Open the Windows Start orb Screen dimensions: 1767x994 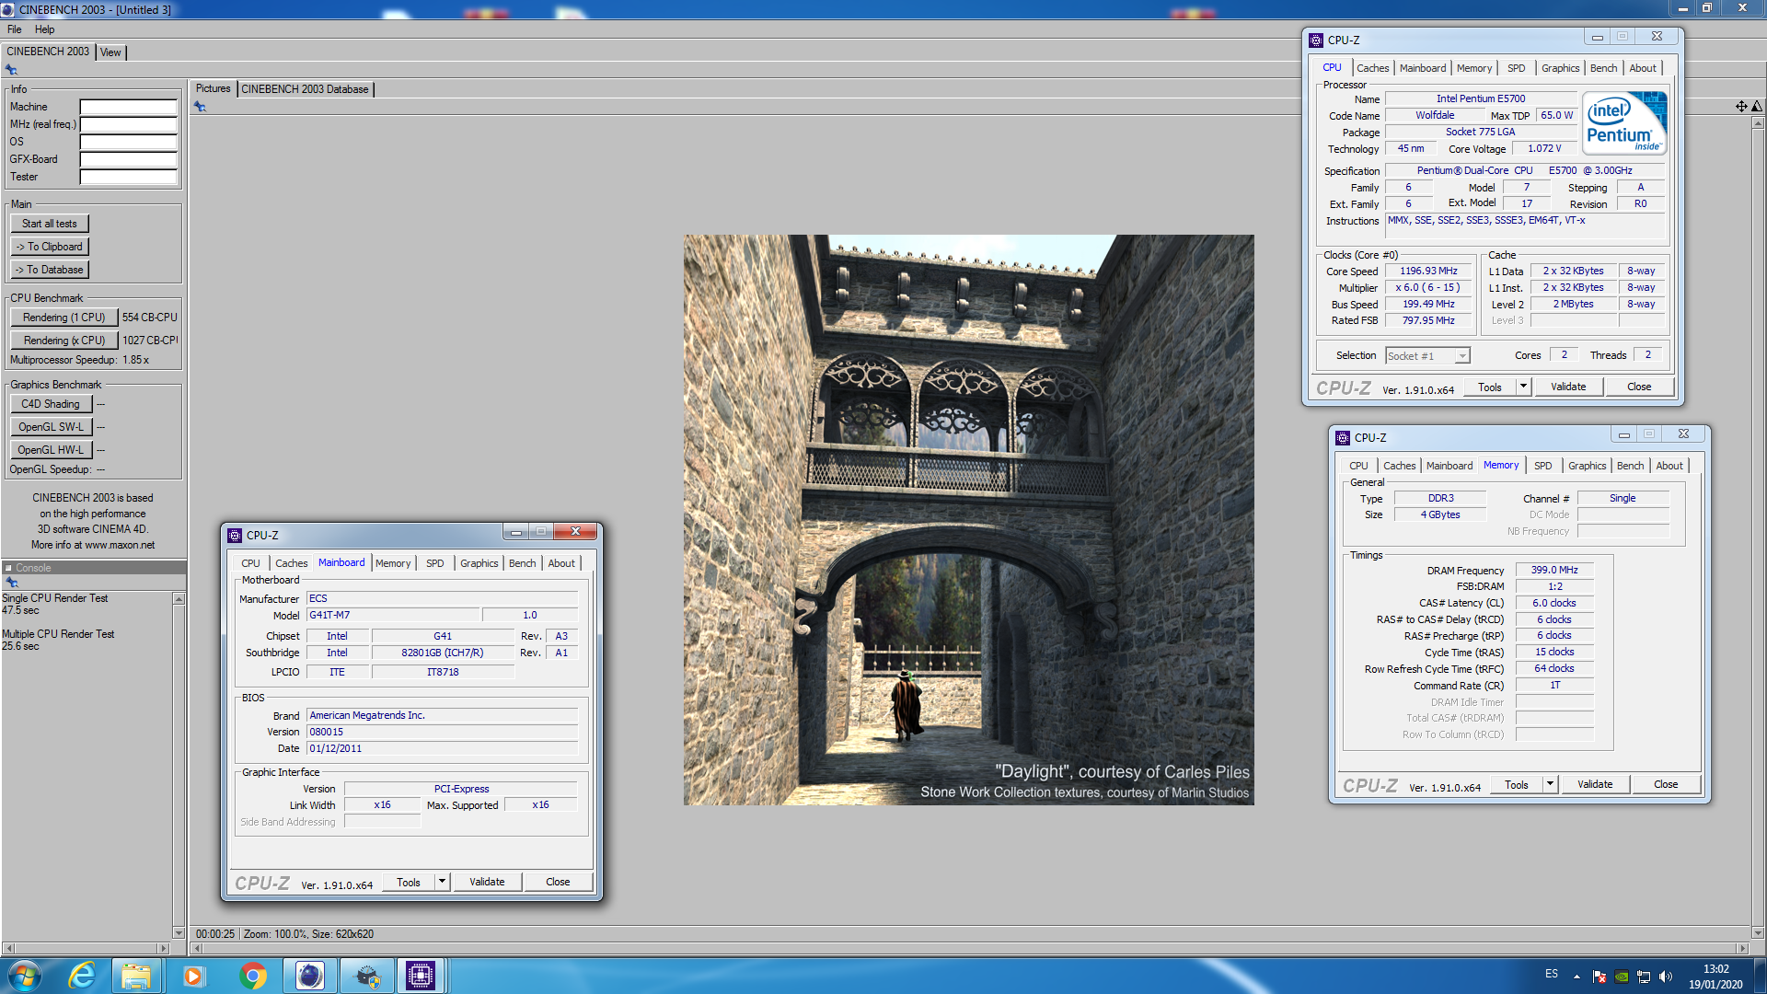[25, 976]
